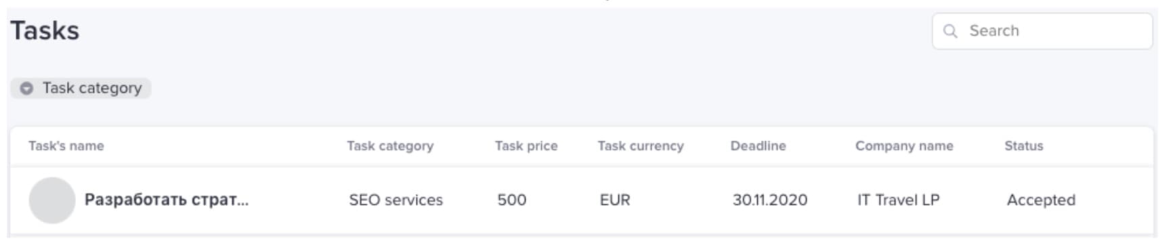This screenshot has height=249, width=1173.
Task: Focus the Search input field
Action: tap(1042, 31)
